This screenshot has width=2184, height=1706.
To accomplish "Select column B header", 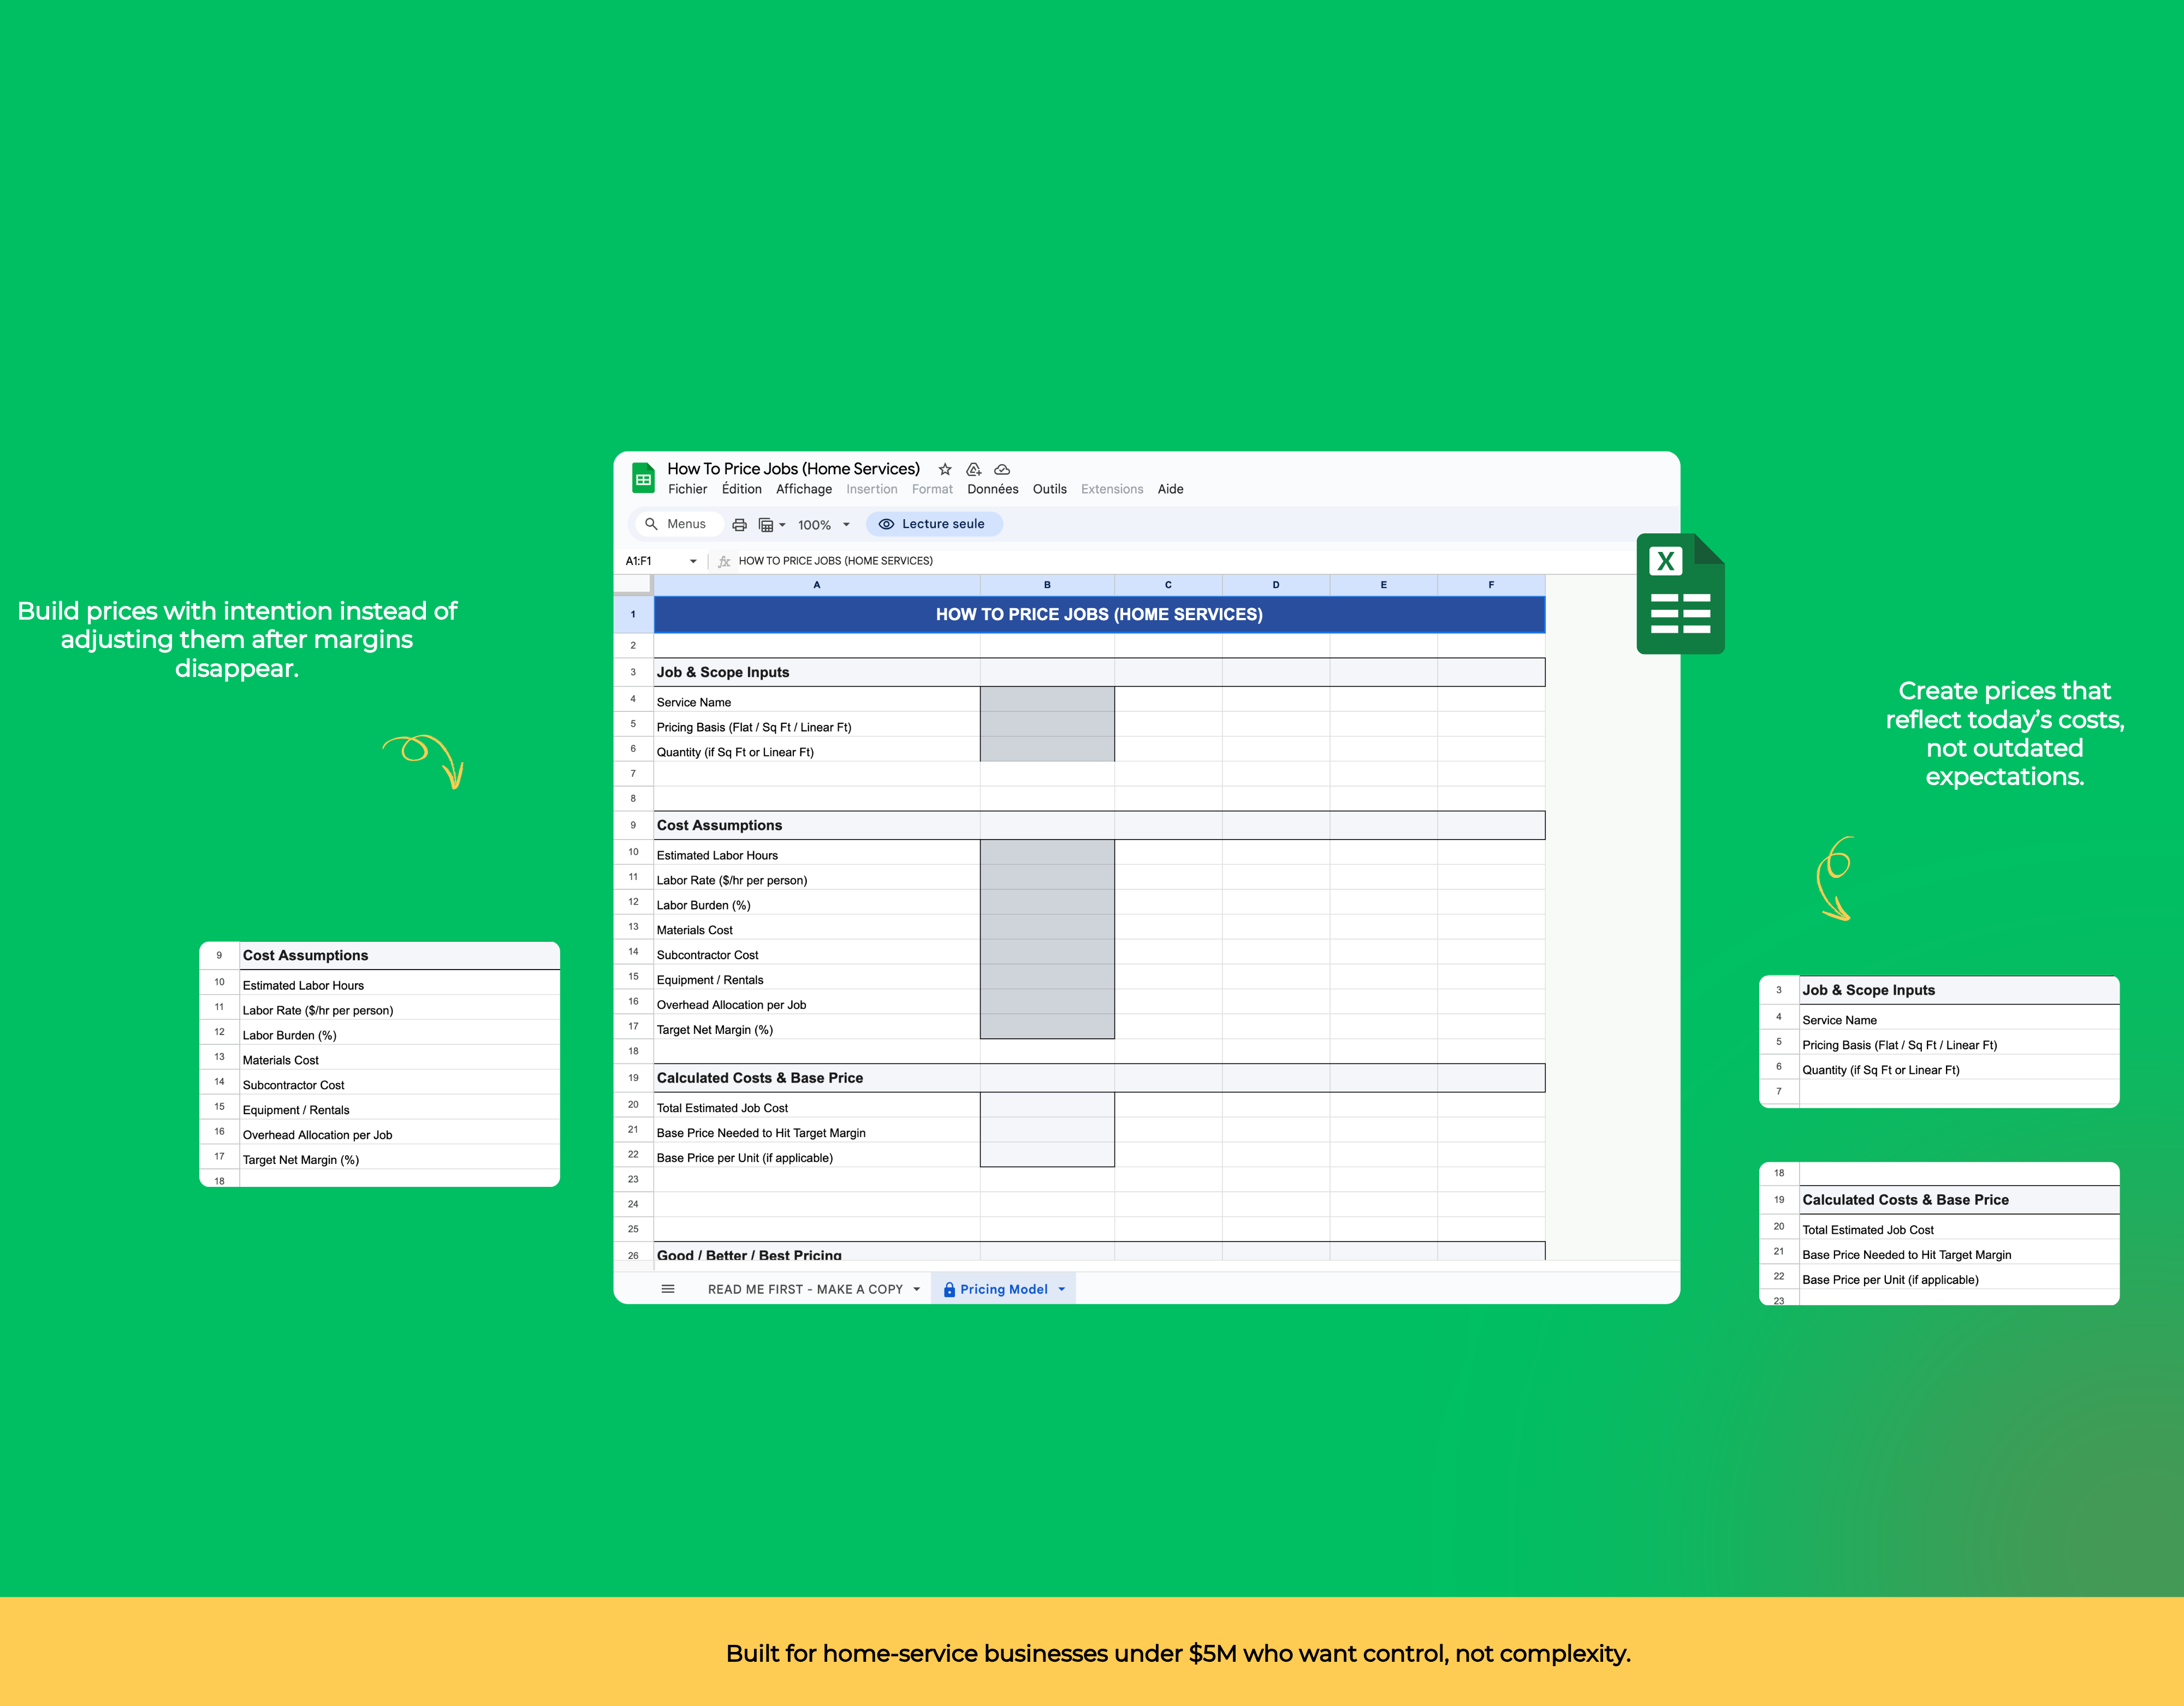I will point(1047,585).
